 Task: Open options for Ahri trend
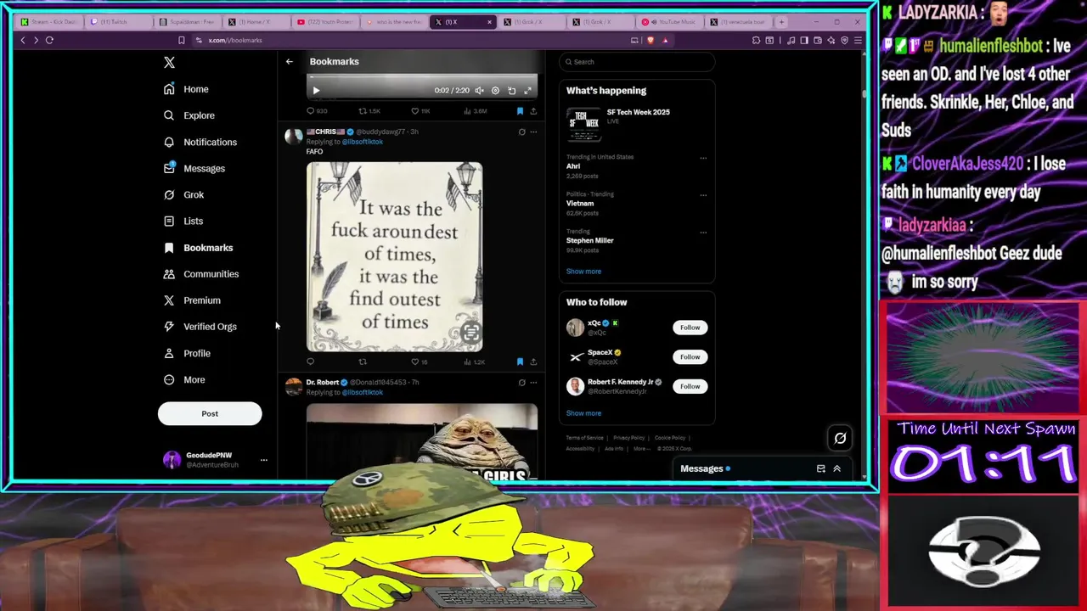[x=703, y=158]
